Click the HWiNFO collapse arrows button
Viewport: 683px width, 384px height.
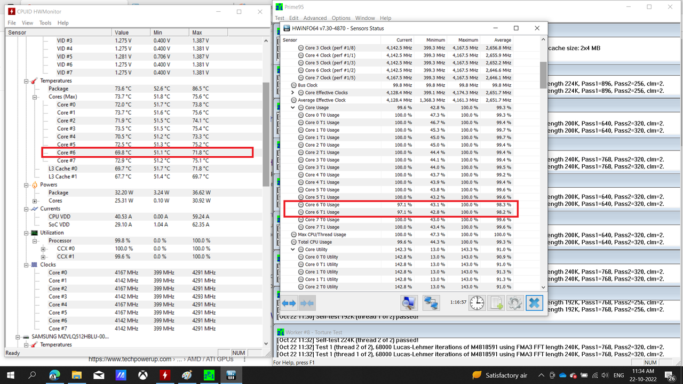(x=307, y=303)
